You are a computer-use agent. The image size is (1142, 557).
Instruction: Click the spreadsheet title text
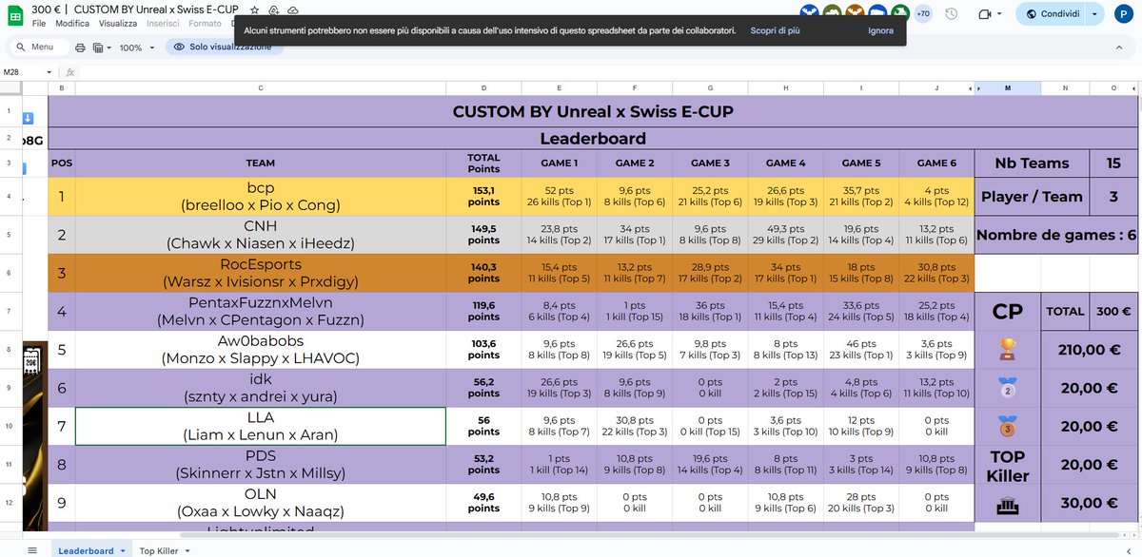pos(135,9)
